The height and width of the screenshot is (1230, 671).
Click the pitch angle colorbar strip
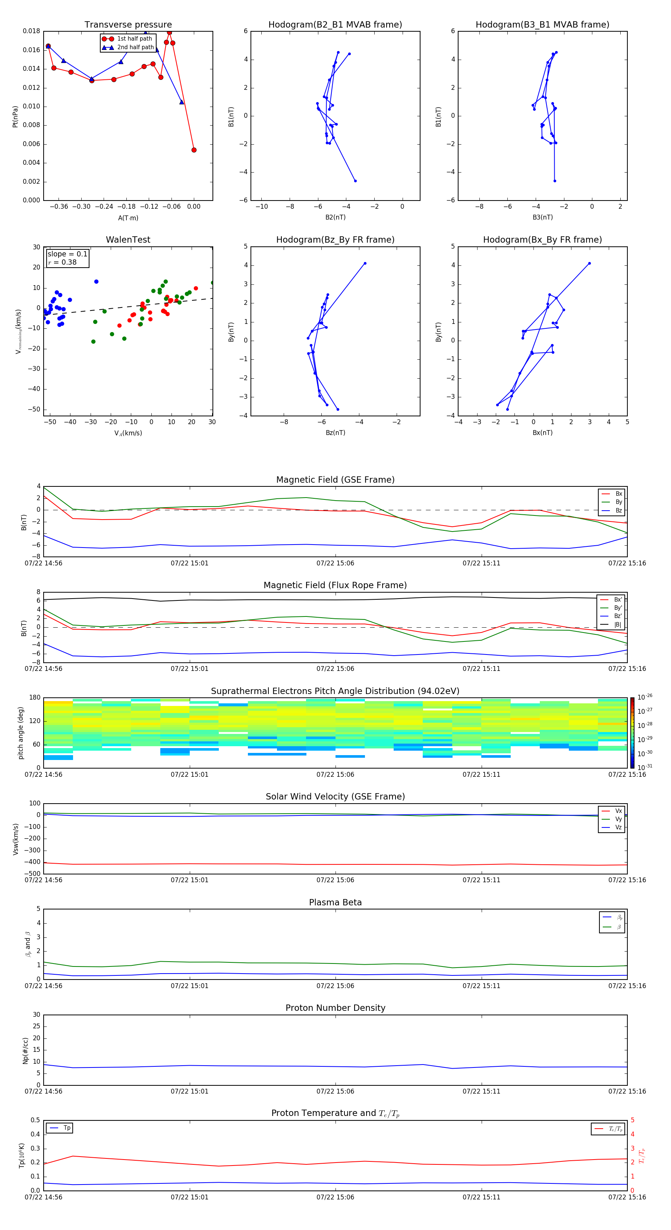click(632, 732)
